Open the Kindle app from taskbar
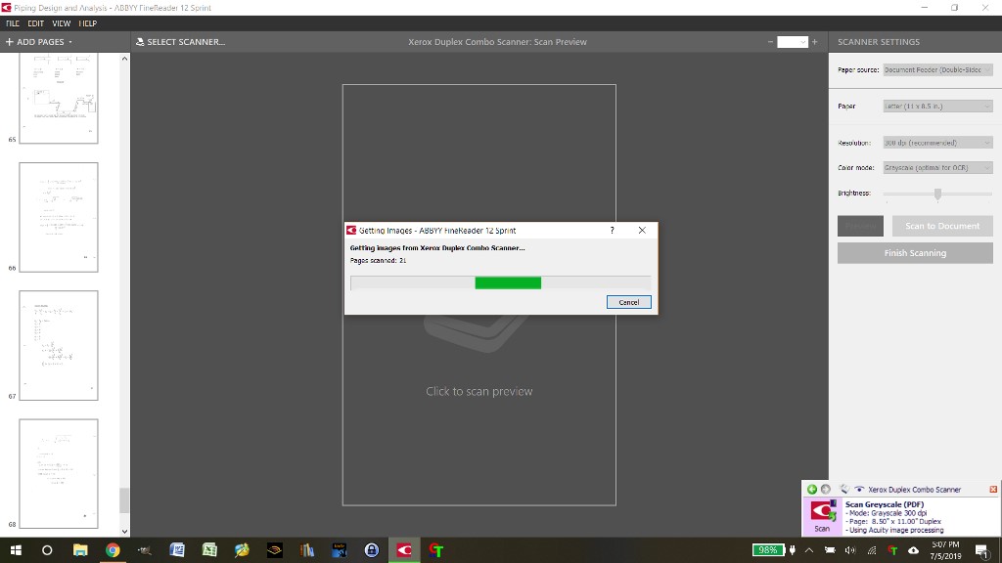Viewport: 1002px width, 563px height. [x=340, y=550]
